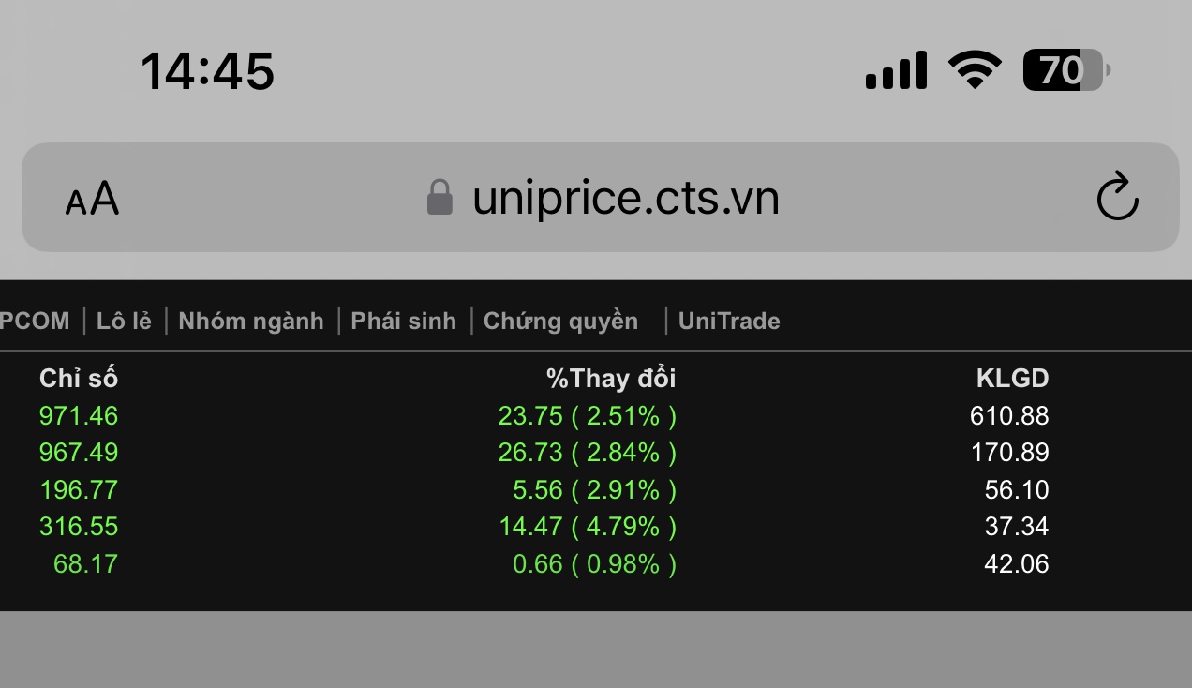Go to the Chứng quyền tab
The width and height of the screenshot is (1192, 688).
click(560, 321)
